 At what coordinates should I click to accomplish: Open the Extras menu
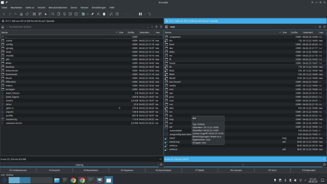(x=74, y=8)
